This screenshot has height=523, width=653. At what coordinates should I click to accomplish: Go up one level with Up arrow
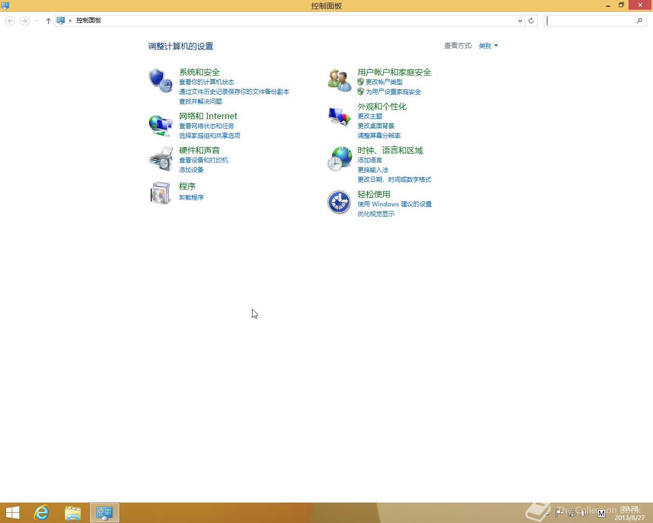tap(48, 21)
